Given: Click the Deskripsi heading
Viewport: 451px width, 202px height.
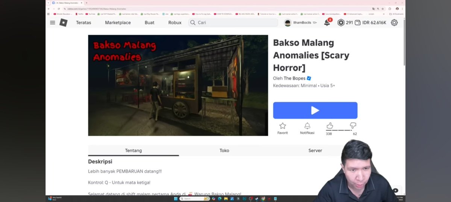Looking at the screenshot, I should [x=100, y=162].
